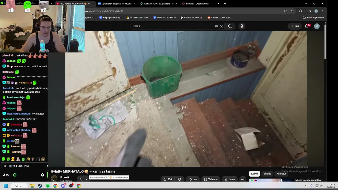
Task: Open Chrome media controls icon
Action: tap(310, 11)
